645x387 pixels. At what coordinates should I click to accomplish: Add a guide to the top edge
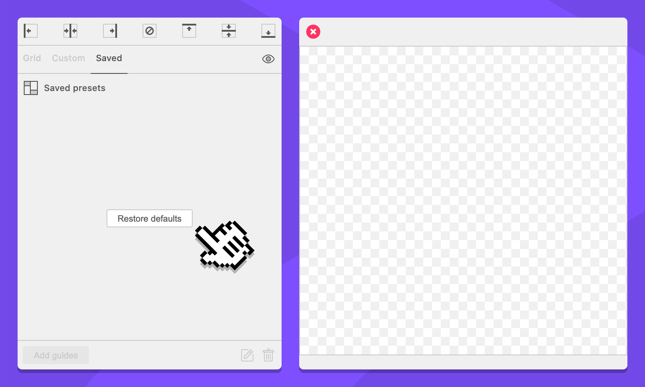(189, 31)
